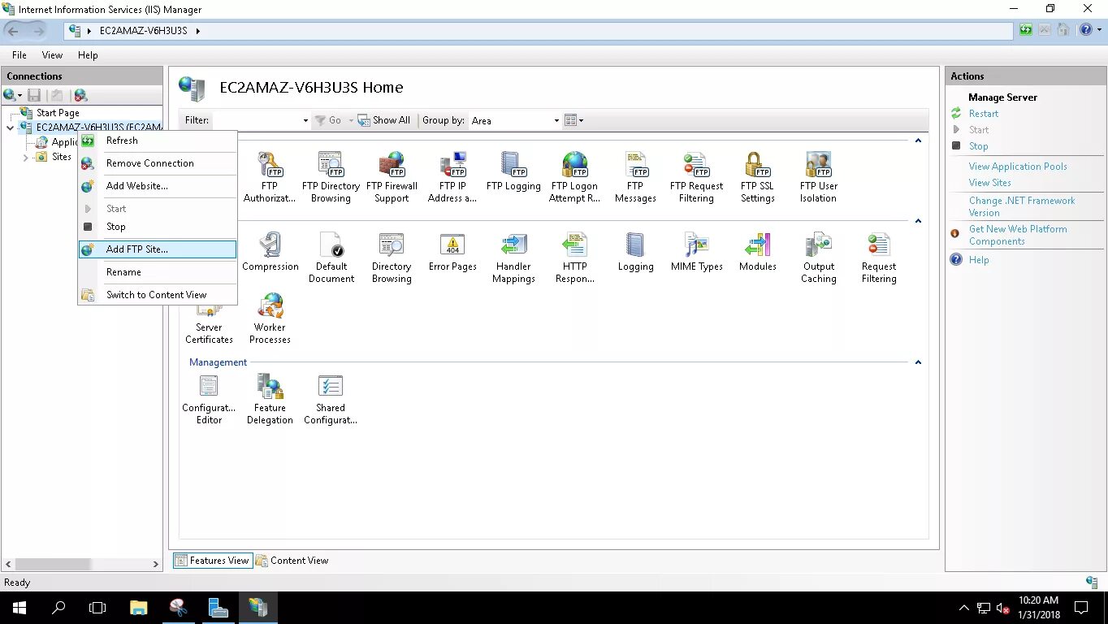Expand the Sites tree node
Screen dimensions: 1108x624
coord(26,157)
